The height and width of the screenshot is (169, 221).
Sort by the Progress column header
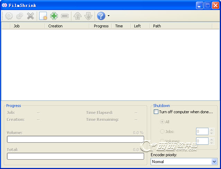(x=101, y=26)
